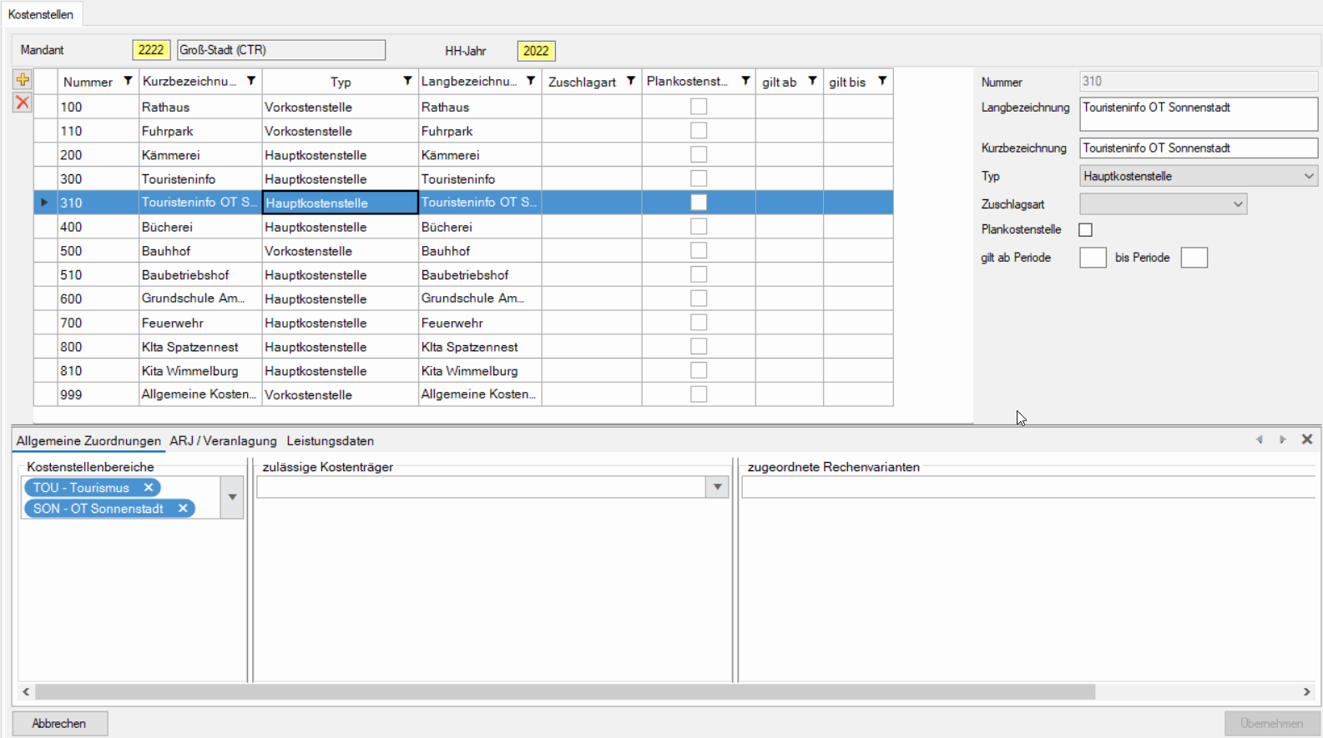1323x738 pixels.
Task: Click the horizontal scrollbar at the bottom
Action: [x=564, y=692]
